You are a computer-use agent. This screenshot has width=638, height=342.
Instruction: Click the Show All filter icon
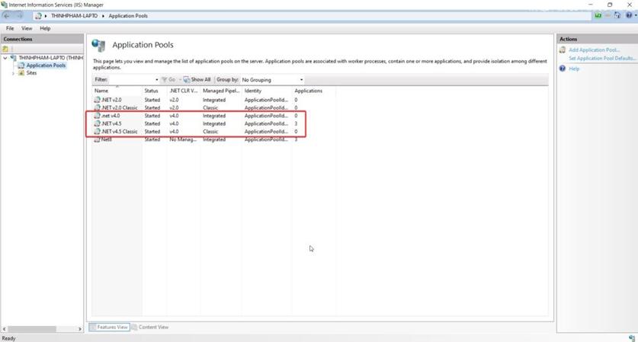coord(187,80)
